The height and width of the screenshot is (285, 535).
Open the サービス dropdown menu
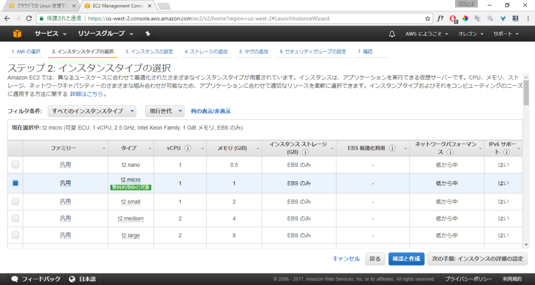click(x=51, y=34)
